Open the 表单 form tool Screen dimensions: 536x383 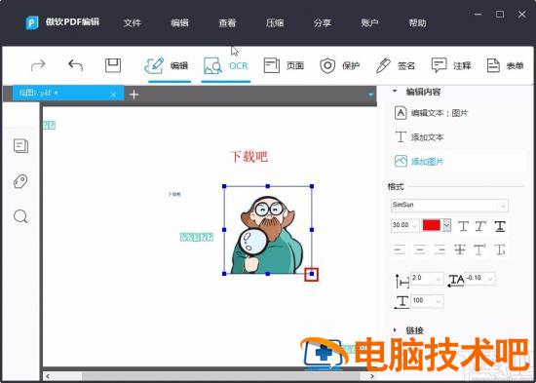coord(505,65)
